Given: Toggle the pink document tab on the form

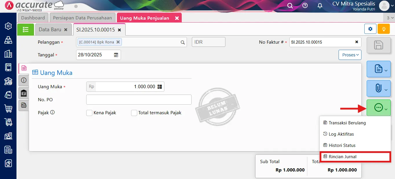Looking at the screenshot, I should click(23, 68).
